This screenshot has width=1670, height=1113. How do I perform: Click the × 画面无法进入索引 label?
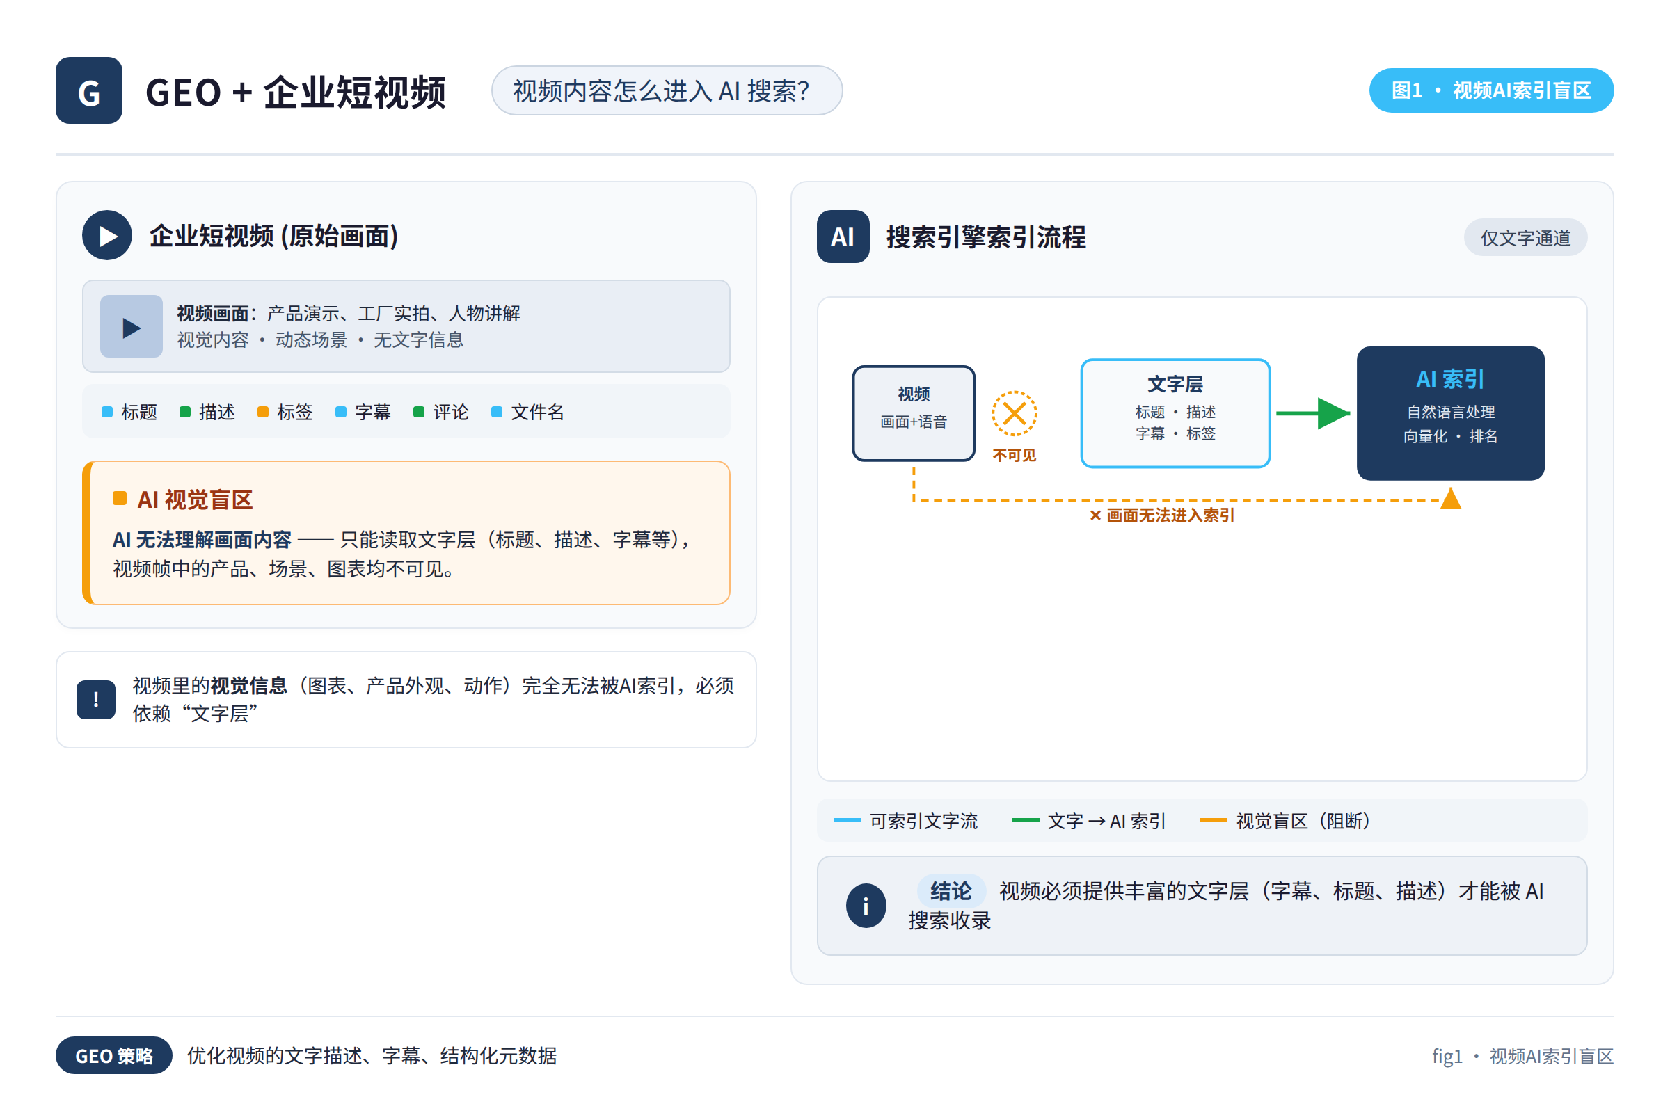[1162, 516]
